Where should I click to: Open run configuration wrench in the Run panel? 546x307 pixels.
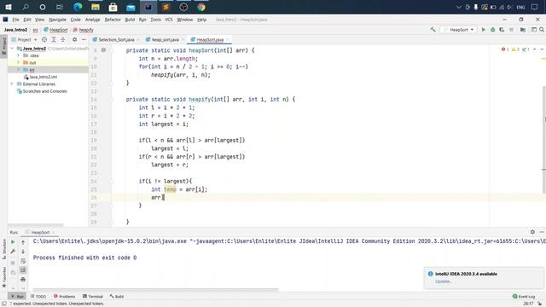pyautogui.click(x=13, y=252)
